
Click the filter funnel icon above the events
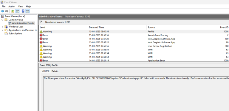[x=41, y=22]
